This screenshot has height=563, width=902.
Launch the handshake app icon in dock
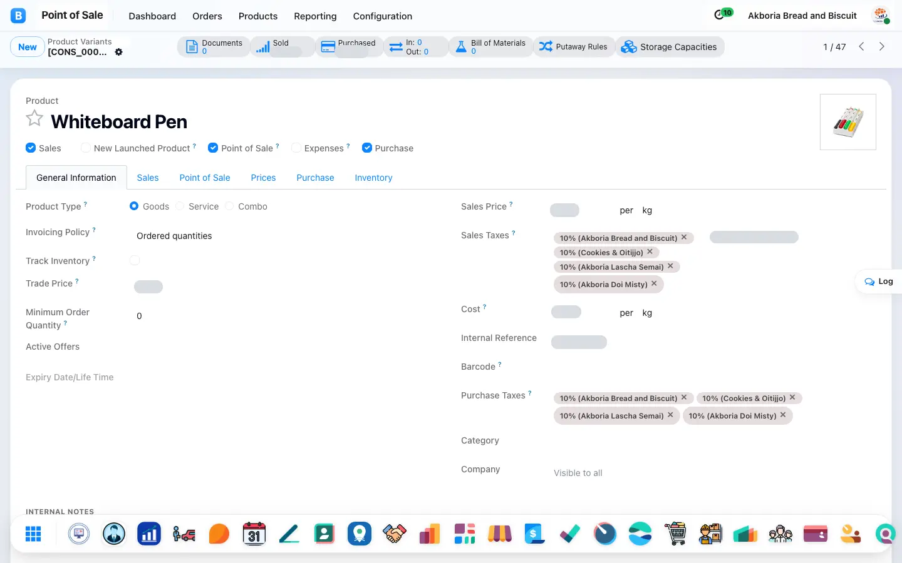click(x=395, y=534)
